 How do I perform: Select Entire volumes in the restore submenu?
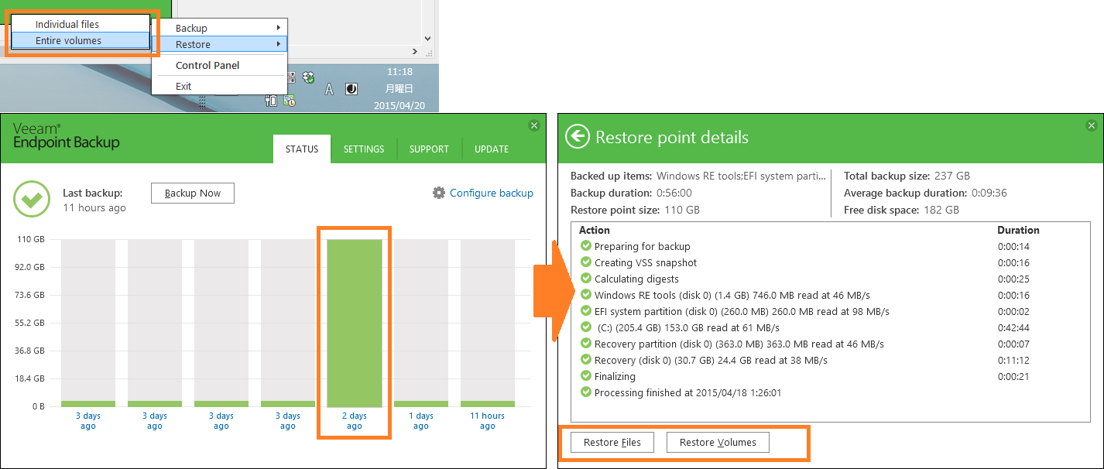[x=81, y=41]
